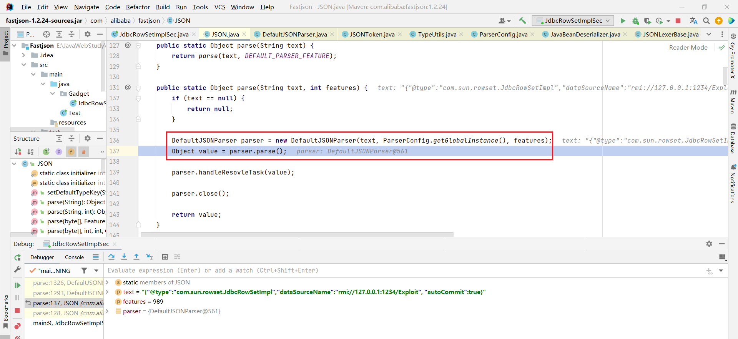Open the user account dropdown in the toolbar
The height and width of the screenshot is (339, 738).
504,21
